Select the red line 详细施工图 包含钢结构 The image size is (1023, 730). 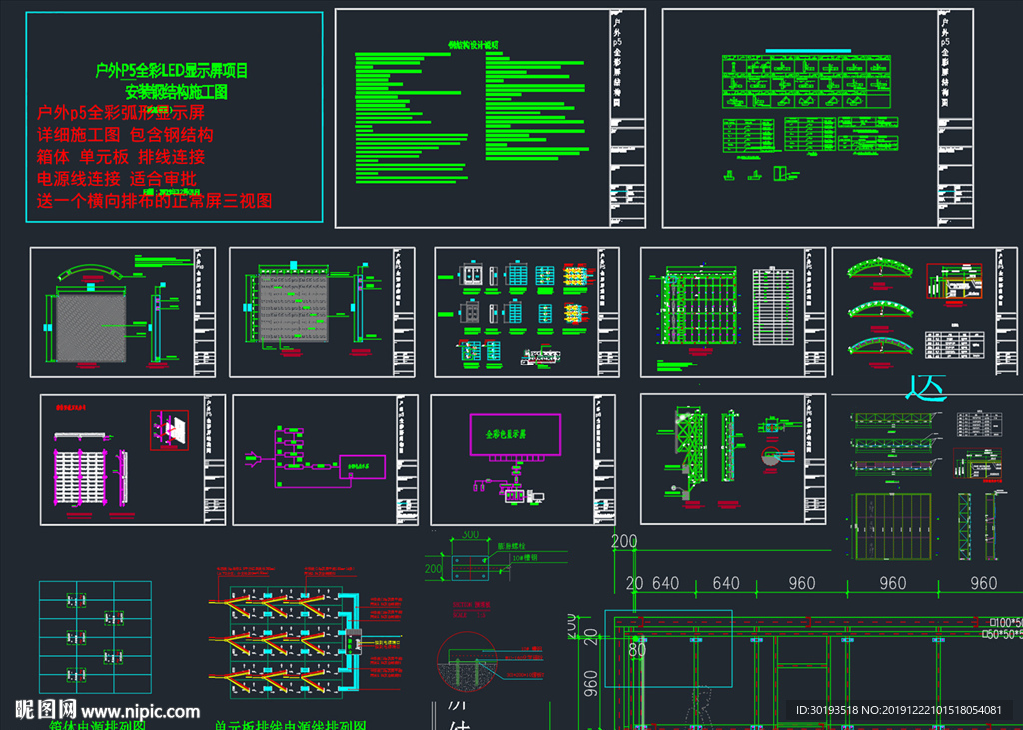pos(125,135)
